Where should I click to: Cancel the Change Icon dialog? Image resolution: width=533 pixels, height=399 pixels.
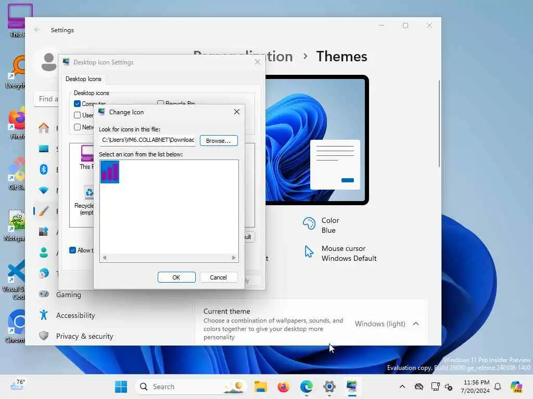(218, 277)
